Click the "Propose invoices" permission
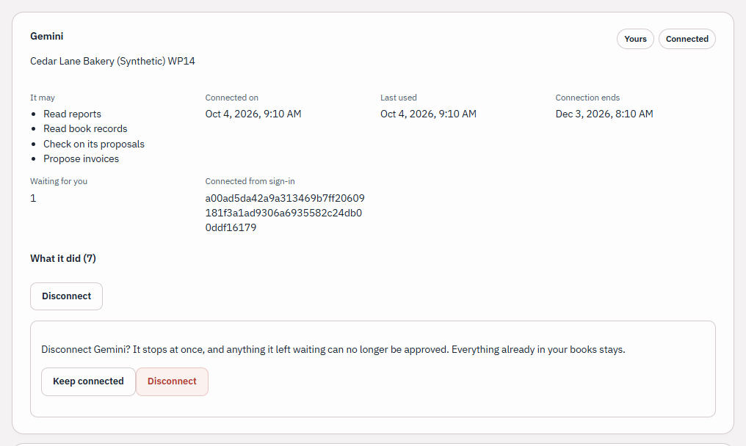This screenshot has width=746, height=446. click(81, 158)
